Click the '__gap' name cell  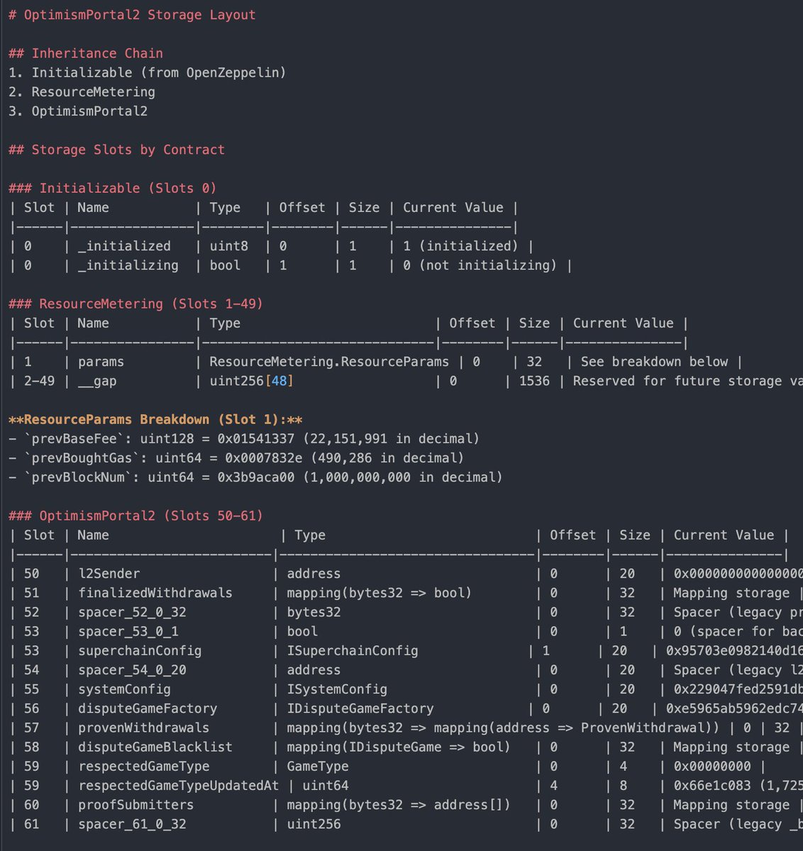(97, 381)
